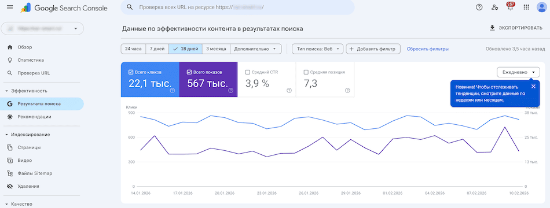
Task: Open Результаты поиска in the sidebar
Action: pyautogui.click(x=42, y=103)
